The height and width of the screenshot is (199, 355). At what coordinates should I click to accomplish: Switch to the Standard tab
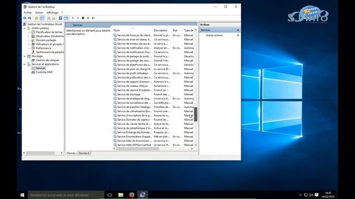point(84,153)
